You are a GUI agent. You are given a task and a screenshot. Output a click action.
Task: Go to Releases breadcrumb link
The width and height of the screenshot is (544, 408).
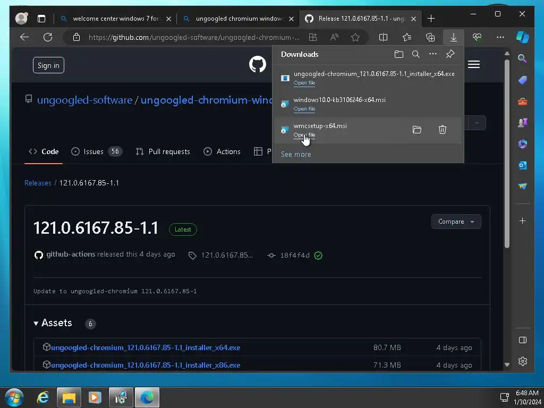pos(38,183)
